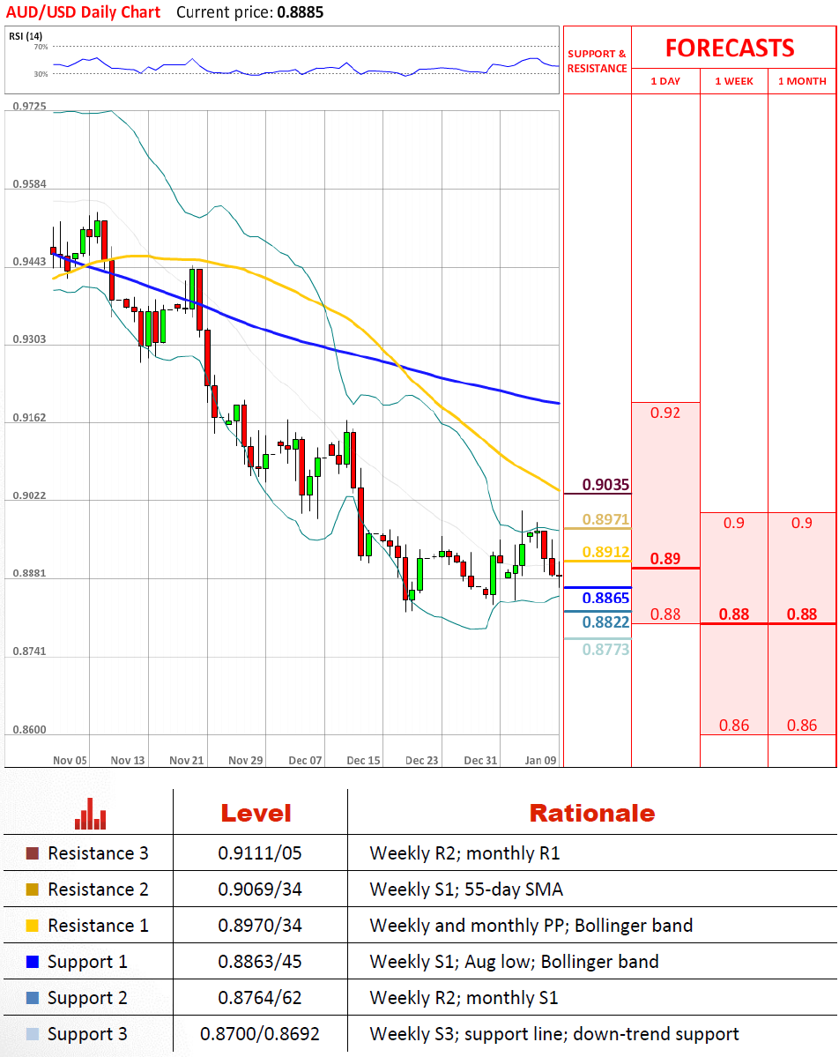The width and height of the screenshot is (839, 1057).
Task: Click the RSI (14) label
Action: [26, 36]
